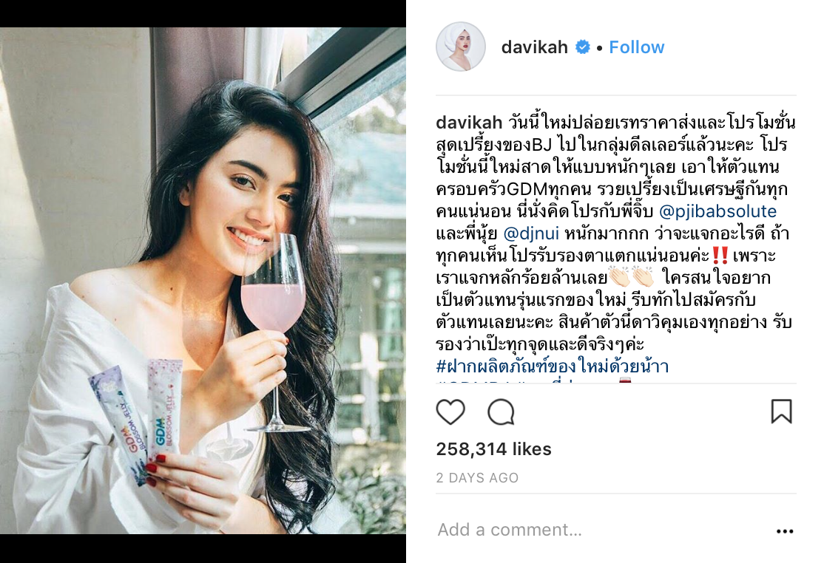
Task: Open davikah's round profile picture
Action: point(461,47)
